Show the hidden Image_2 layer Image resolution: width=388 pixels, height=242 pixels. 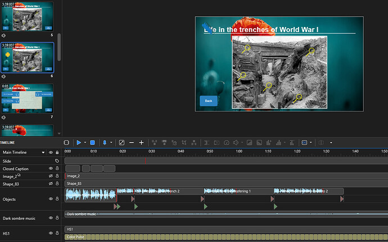[51, 176]
